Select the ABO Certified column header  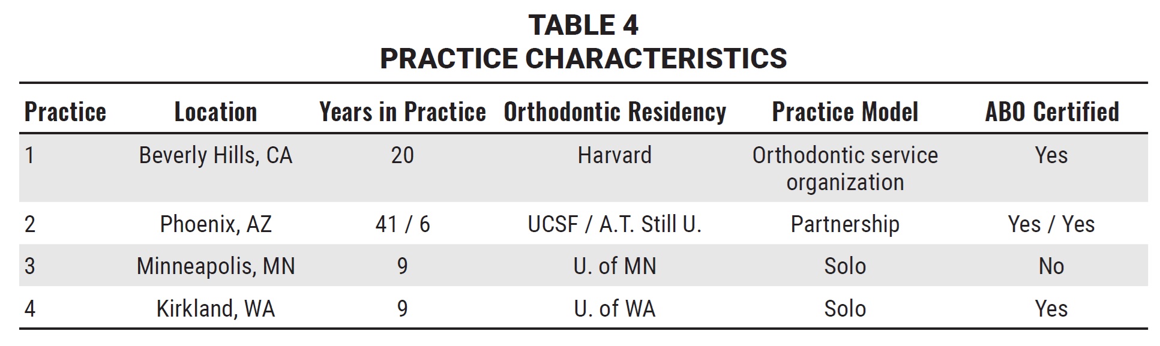[x=1051, y=112]
